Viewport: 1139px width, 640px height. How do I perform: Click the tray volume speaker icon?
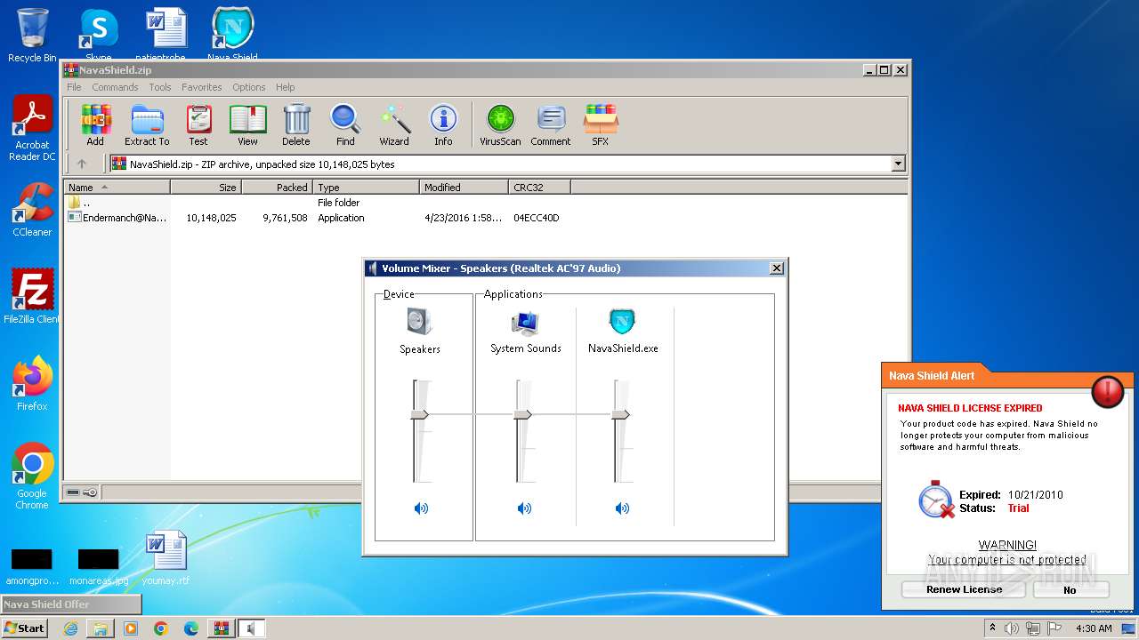coord(1012,628)
